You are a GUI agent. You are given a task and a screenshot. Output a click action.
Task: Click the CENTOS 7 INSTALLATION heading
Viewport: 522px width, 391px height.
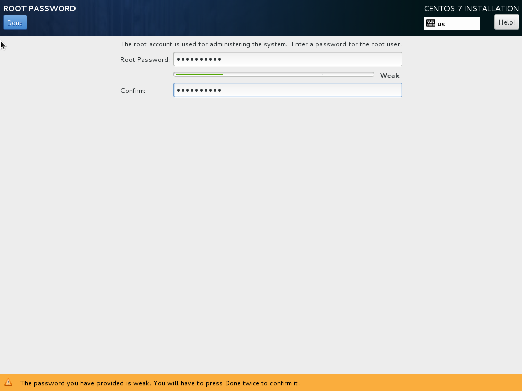tap(471, 9)
